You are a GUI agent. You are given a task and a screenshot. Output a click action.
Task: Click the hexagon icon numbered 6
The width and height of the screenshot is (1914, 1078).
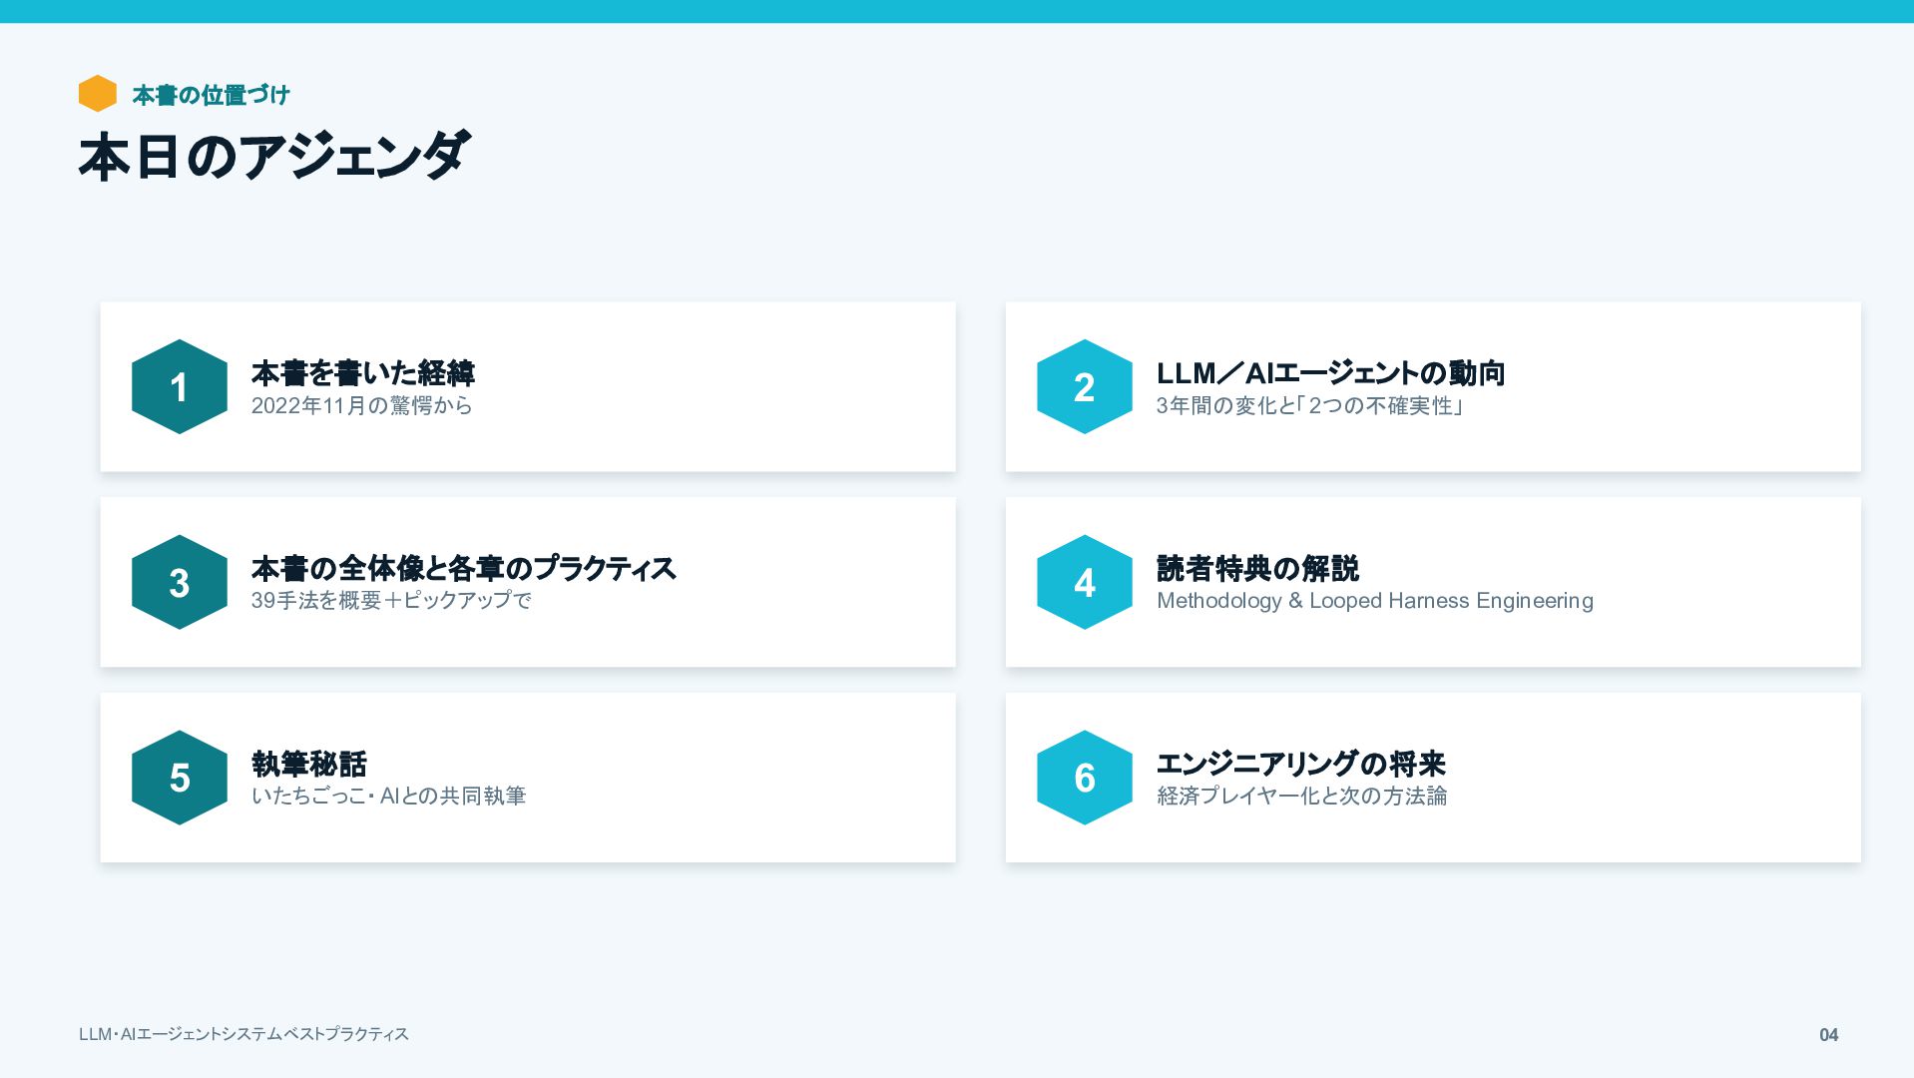click(1085, 778)
